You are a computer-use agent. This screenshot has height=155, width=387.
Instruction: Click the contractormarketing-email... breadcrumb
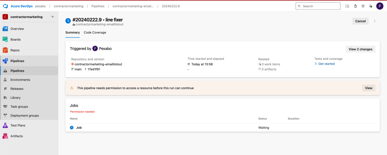133,6
